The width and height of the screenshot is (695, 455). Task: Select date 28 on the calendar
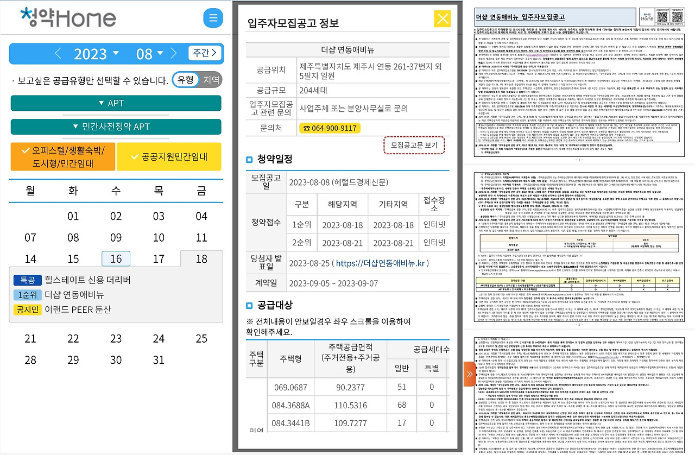click(30, 360)
